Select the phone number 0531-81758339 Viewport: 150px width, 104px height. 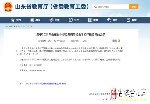pyautogui.click(x=36, y=65)
